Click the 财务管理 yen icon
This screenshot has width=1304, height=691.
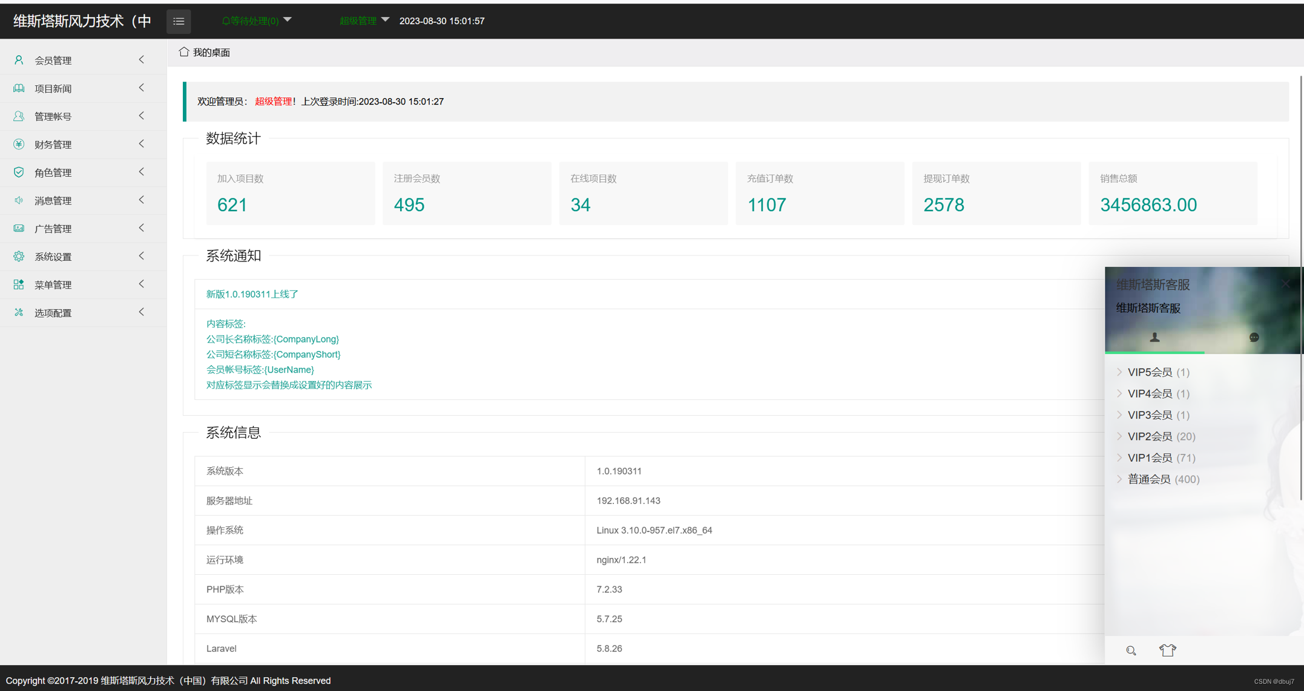coord(19,144)
